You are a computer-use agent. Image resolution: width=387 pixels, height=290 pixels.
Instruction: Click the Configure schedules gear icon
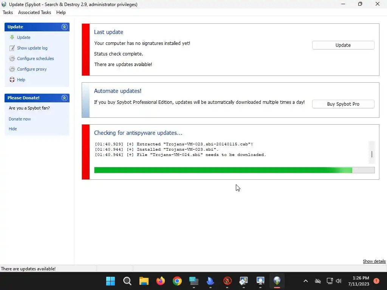12,59
